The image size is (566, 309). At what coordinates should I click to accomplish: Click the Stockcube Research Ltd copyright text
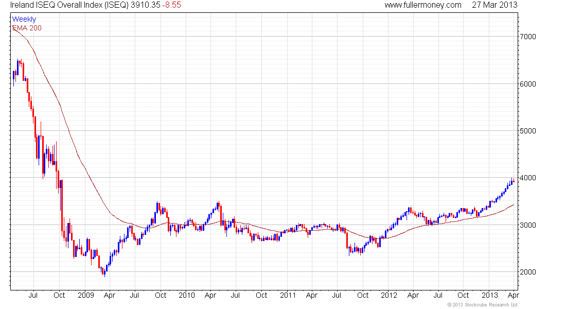pos(482,305)
